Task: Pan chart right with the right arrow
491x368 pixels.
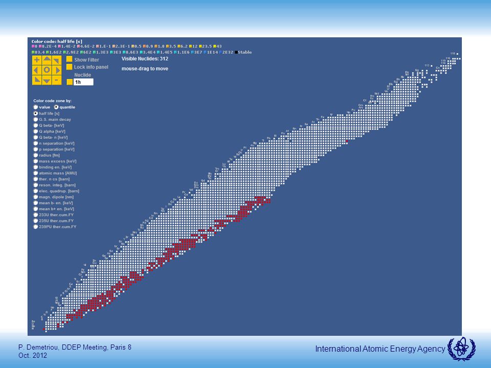Action: [x=57, y=70]
